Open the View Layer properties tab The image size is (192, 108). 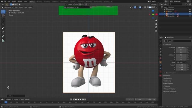tap(160, 52)
